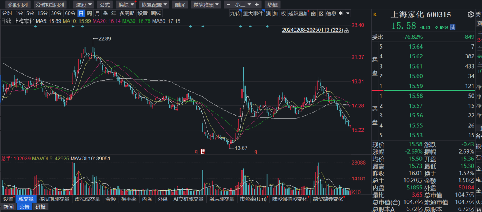Select the 外盘 indicator tab

pyautogui.click(x=163, y=199)
